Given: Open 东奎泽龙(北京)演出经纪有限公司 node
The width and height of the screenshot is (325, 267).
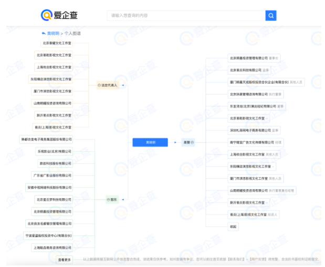Looking at the screenshot, I should [257, 106].
